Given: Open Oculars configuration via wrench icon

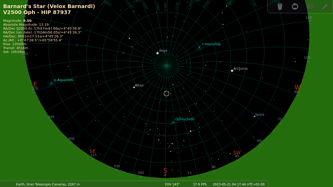Looking at the screenshot, I should pos(325,6).
